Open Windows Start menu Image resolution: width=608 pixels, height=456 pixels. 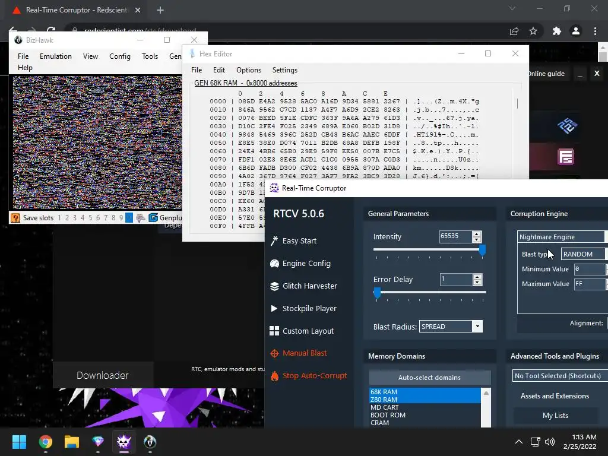pos(19,442)
